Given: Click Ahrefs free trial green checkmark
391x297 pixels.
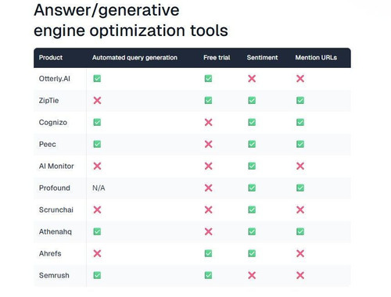Looking at the screenshot, I should pyautogui.click(x=208, y=253).
